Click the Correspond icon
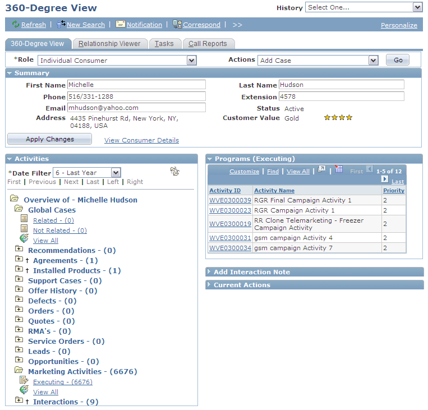 pyautogui.click(x=177, y=24)
